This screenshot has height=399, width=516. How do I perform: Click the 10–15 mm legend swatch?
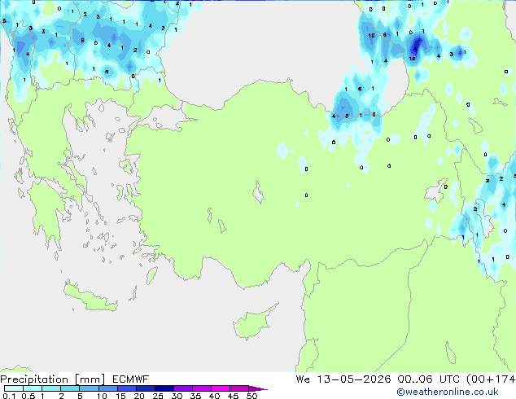pyautogui.click(x=107, y=388)
